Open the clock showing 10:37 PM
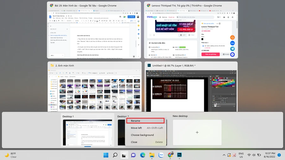Image resolution: width=285 pixels, height=160 pixels. pos(269,155)
